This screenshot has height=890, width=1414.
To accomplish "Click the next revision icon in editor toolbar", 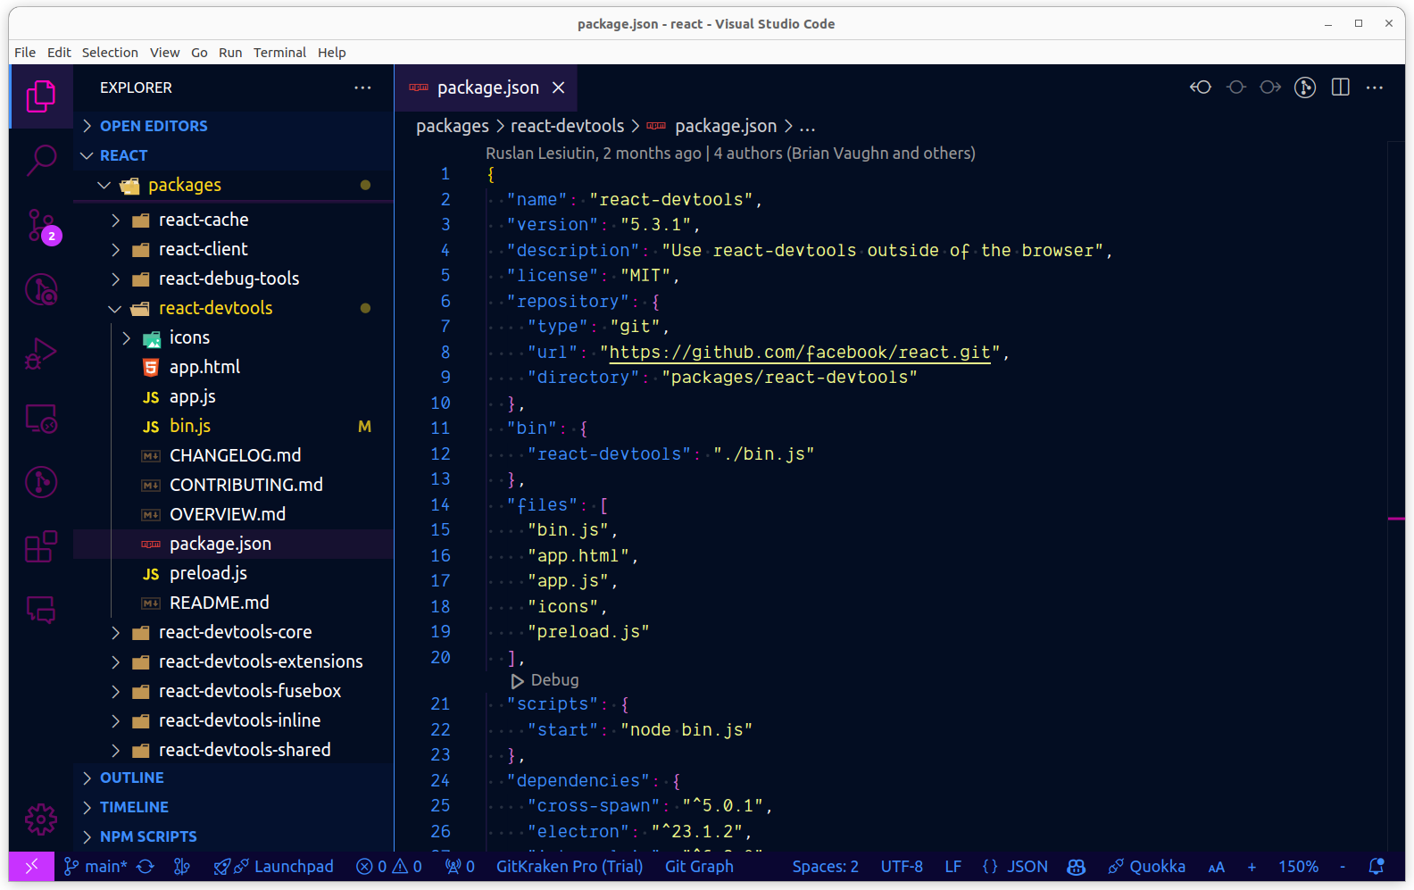I will pos(1270,87).
